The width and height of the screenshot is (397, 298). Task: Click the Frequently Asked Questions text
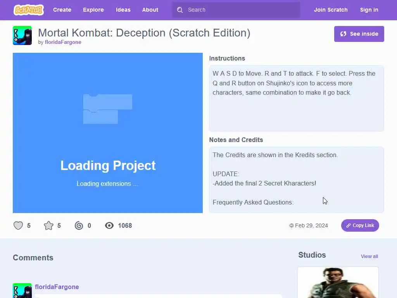(x=253, y=203)
